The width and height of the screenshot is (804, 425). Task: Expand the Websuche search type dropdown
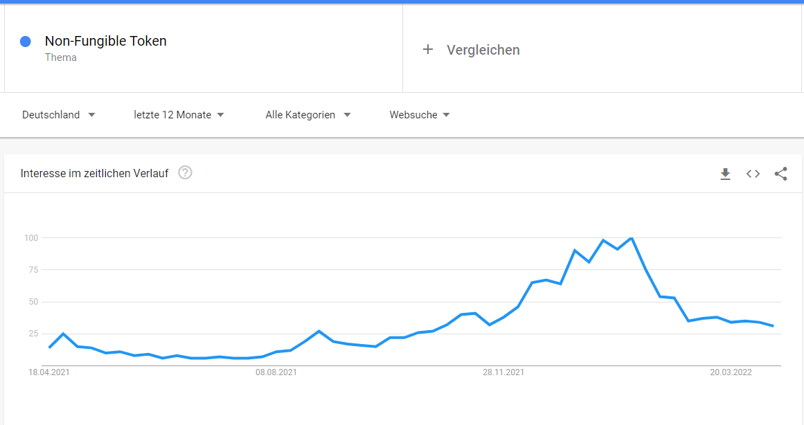pos(420,115)
